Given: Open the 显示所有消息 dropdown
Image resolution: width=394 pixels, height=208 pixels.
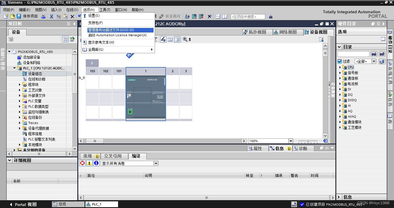Looking at the screenshot, I should point(156,163).
